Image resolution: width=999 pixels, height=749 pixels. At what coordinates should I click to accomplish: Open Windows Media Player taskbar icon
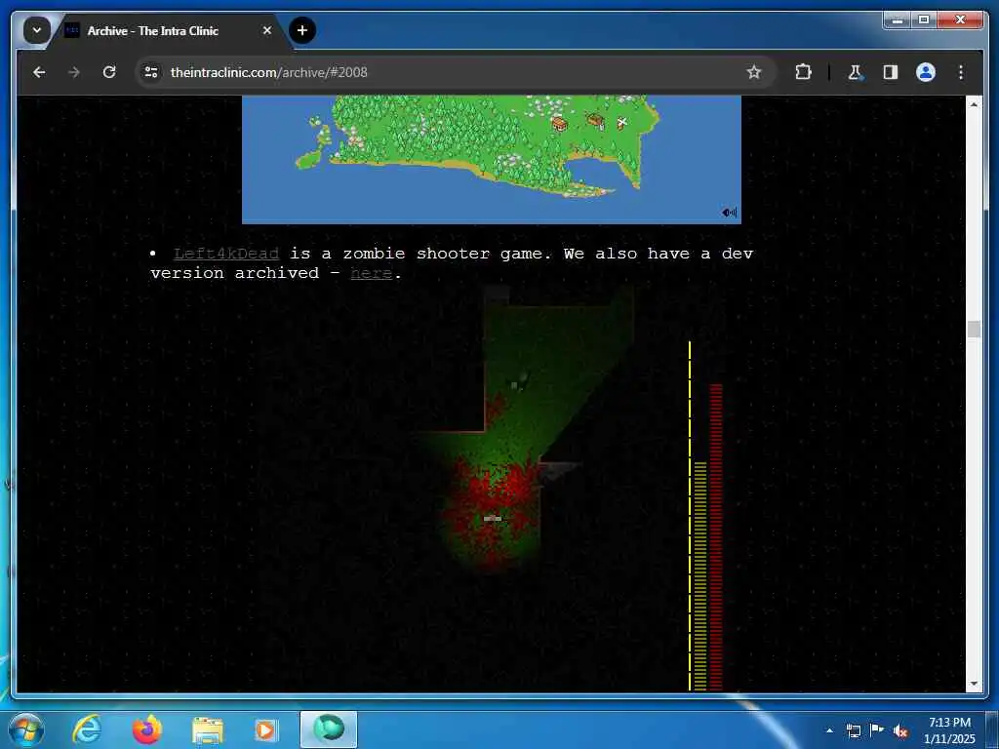tap(265, 729)
